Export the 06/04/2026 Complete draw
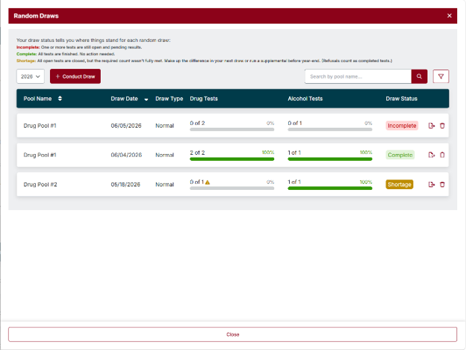 coord(432,155)
